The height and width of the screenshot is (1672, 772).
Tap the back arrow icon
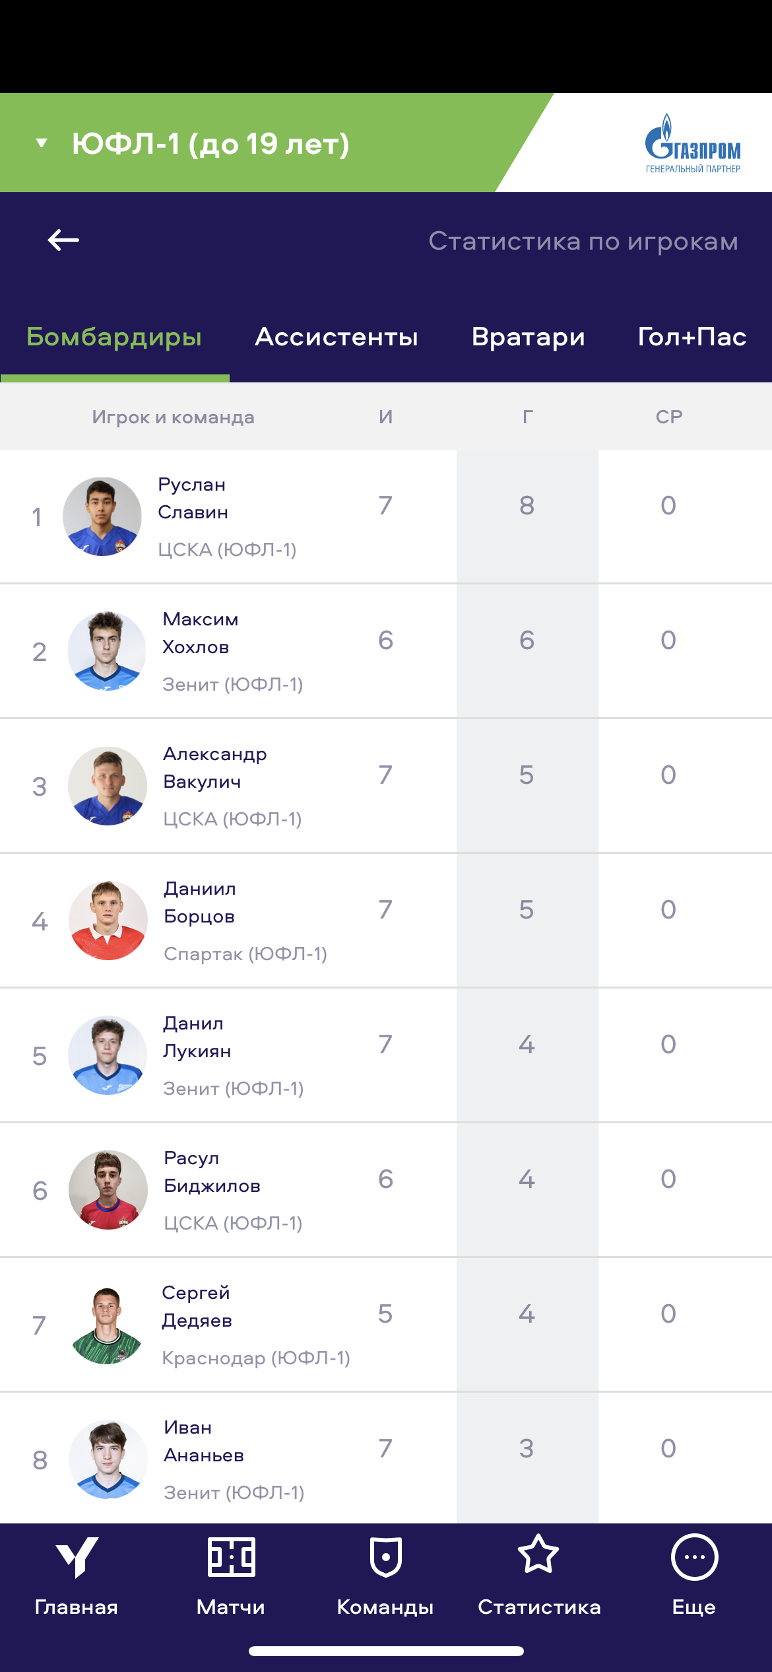tap(63, 240)
